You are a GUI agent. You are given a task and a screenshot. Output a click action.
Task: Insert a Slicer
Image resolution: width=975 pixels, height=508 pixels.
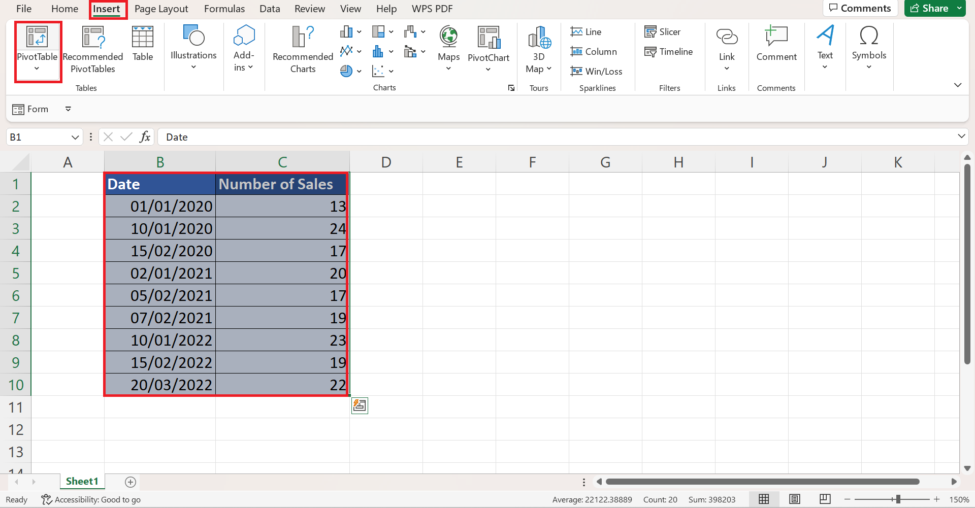[x=663, y=31]
